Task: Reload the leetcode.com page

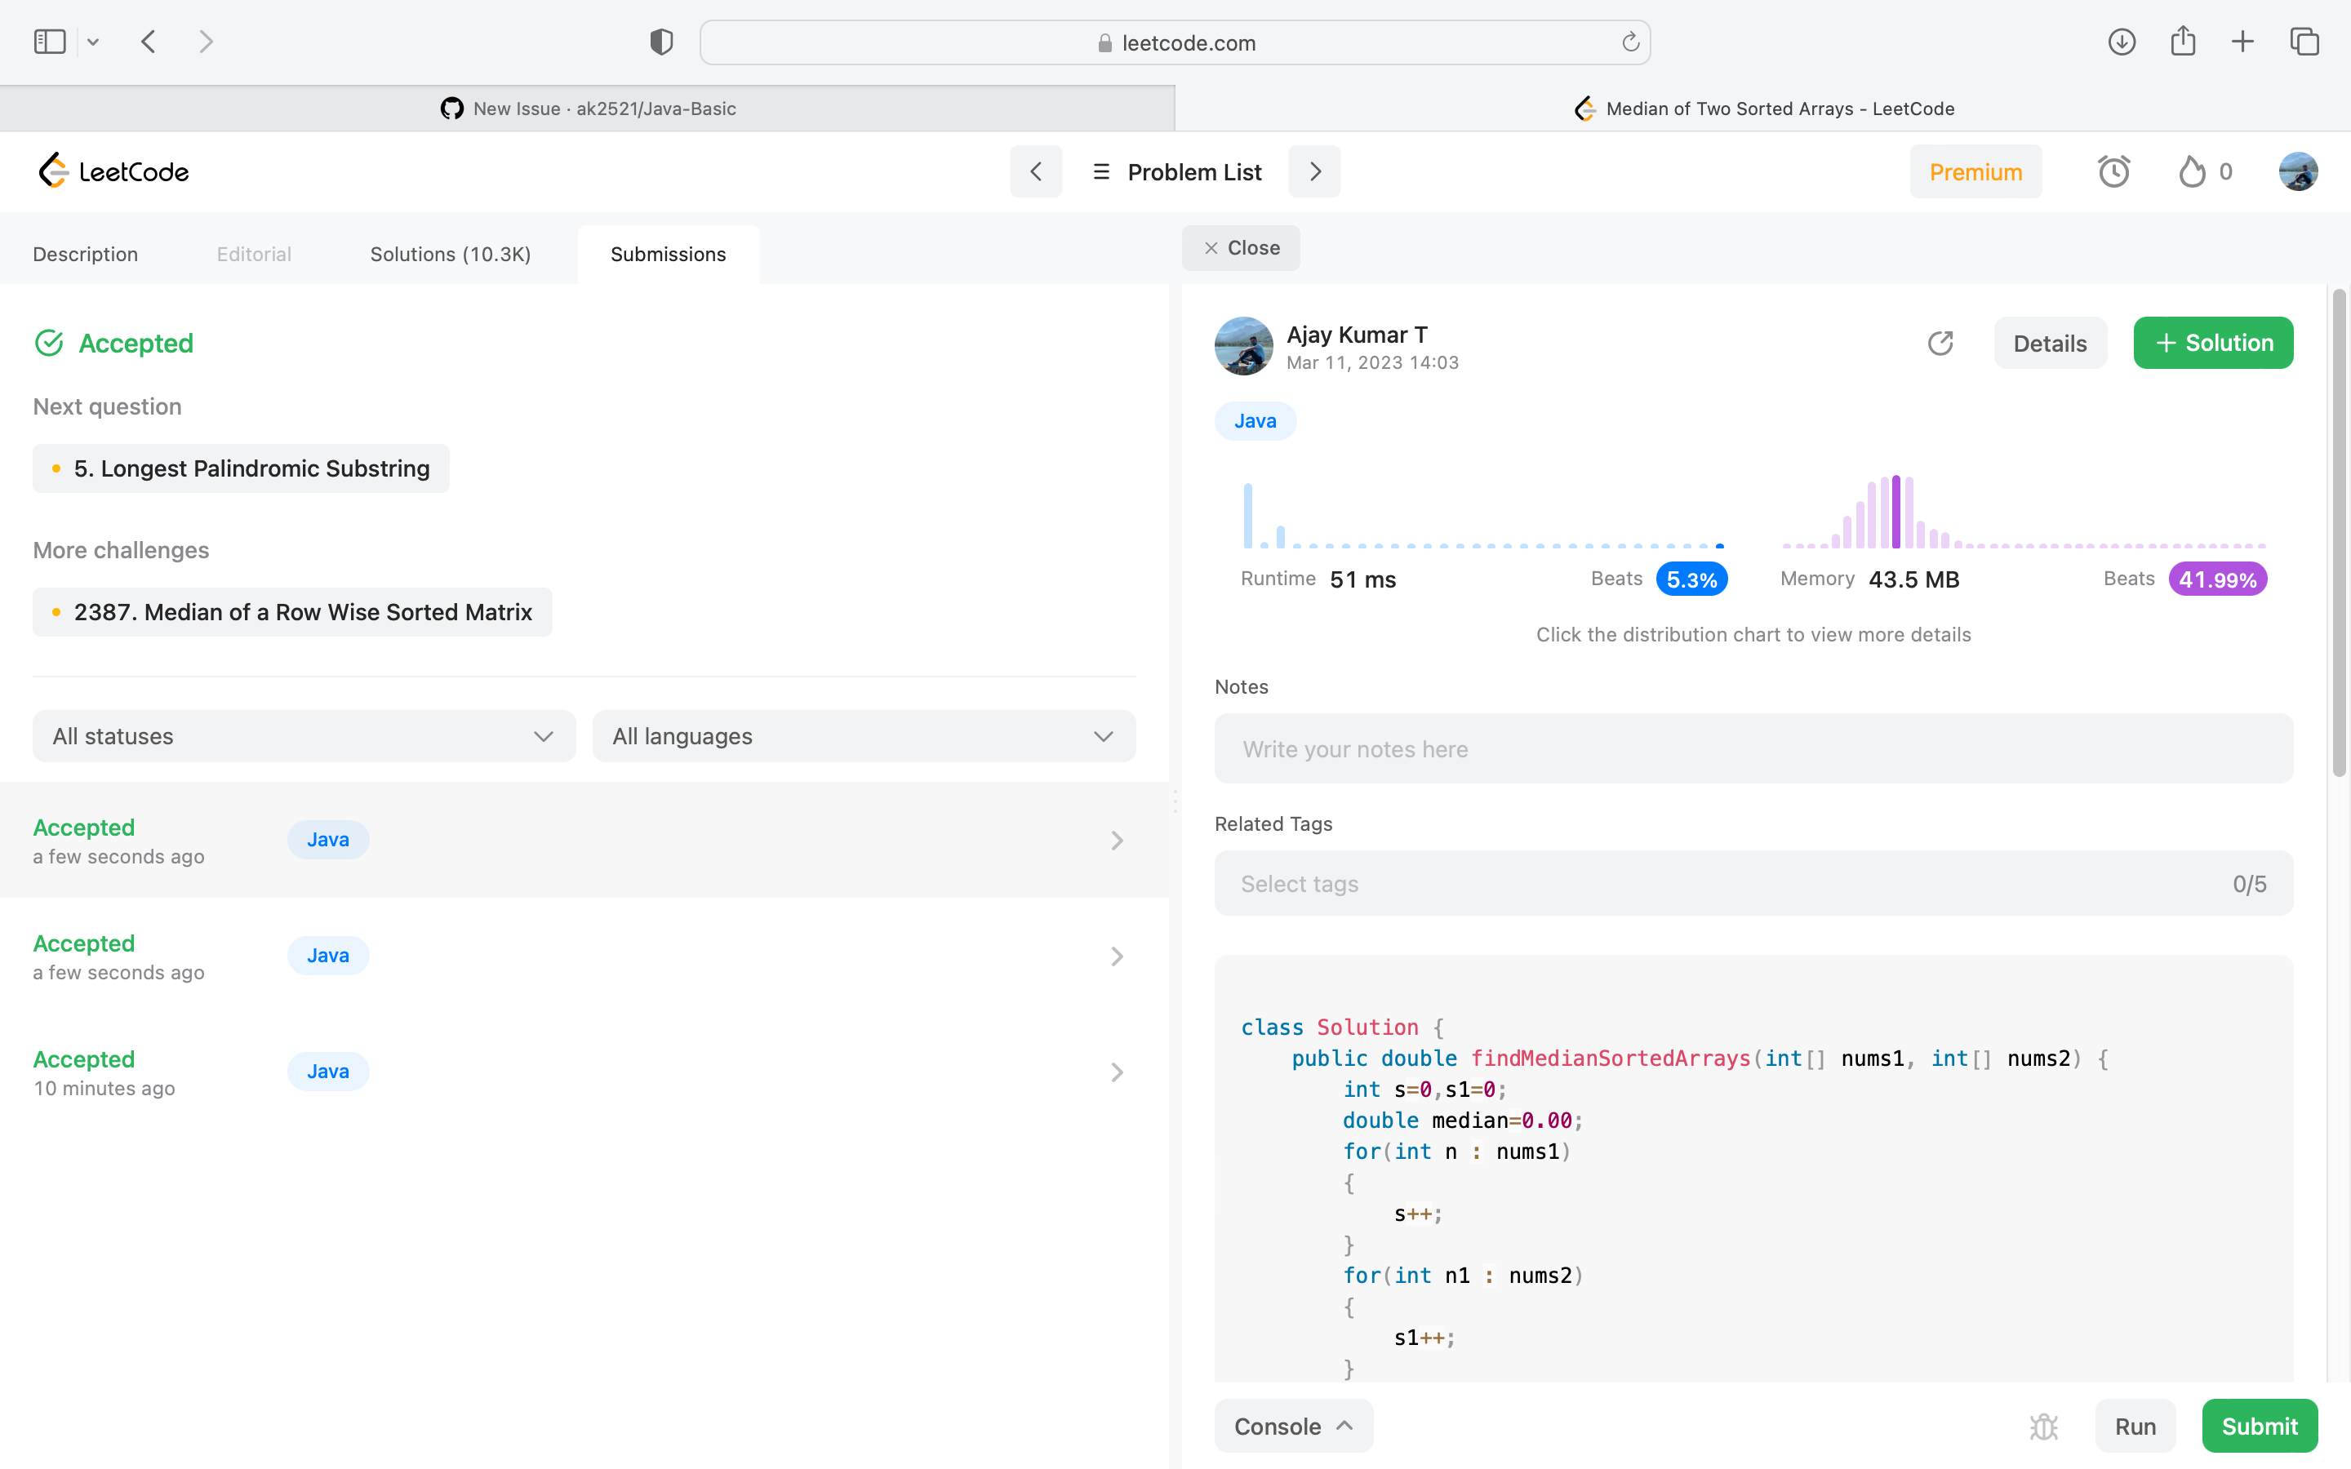Action: [1630, 42]
